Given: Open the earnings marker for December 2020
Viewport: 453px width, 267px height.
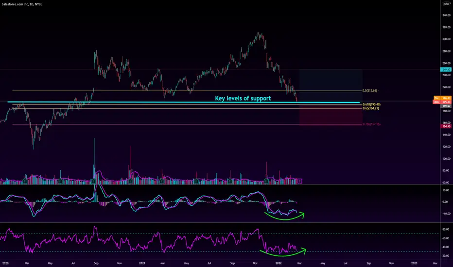Looking at the screenshot, I should click(131, 181).
